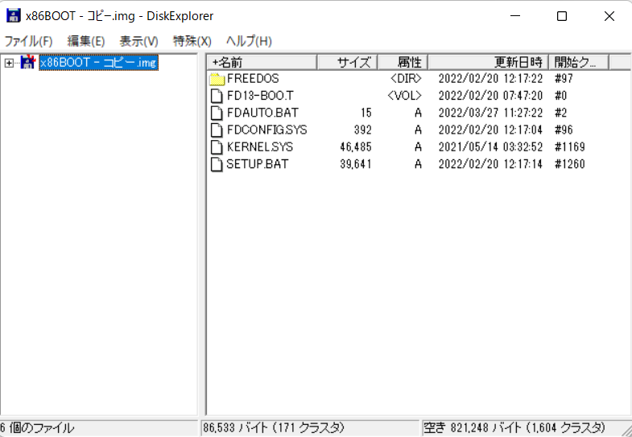
Task: Click the 6 個のファイル status text
Action: [x=37, y=427]
